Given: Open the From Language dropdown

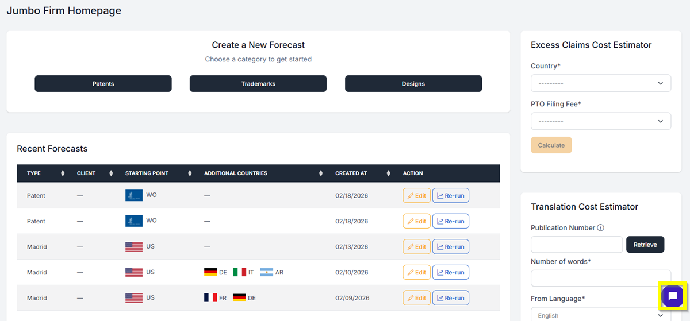Looking at the screenshot, I should tap(601, 315).
